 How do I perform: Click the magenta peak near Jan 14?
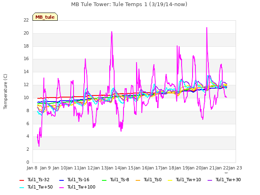(x=112, y=32)
